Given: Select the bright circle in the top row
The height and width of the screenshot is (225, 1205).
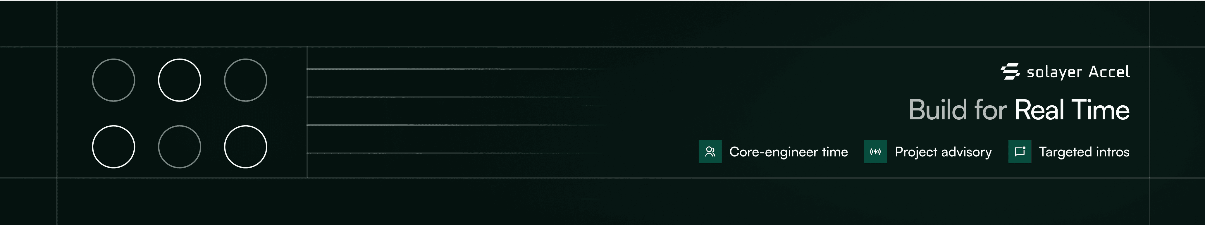Looking at the screenshot, I should coord(180,80).
